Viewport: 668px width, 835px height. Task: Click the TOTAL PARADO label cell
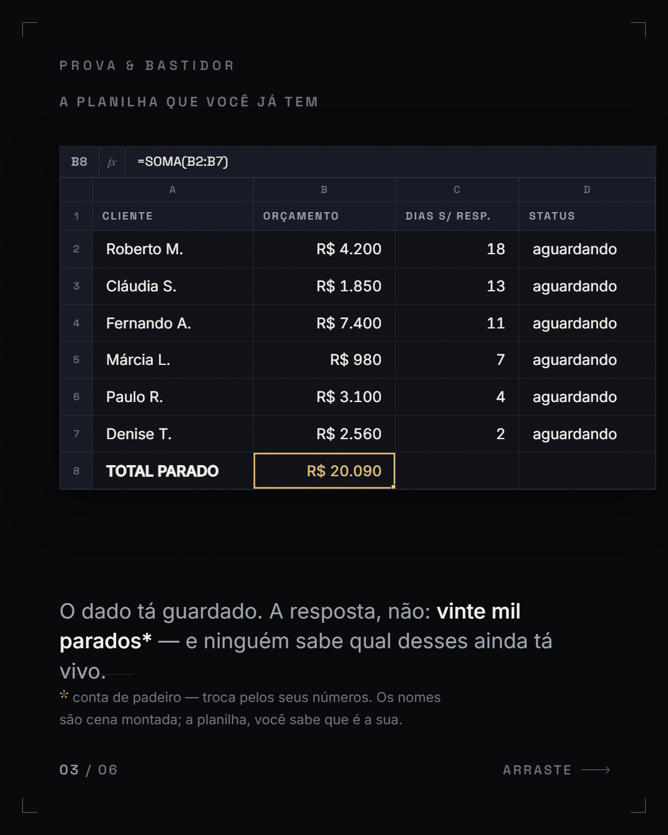(173, 471)
